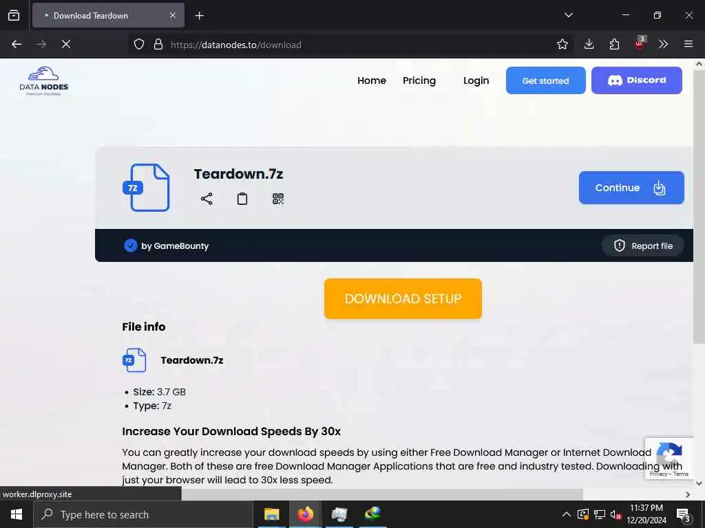Click the Get started button
The image size is (705, 528).
[x=545, y=80]
